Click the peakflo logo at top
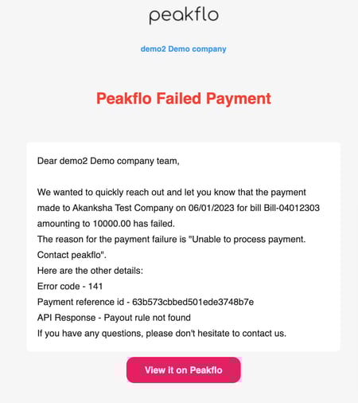This screenshot has width=358, height=403. pos(184,16)
